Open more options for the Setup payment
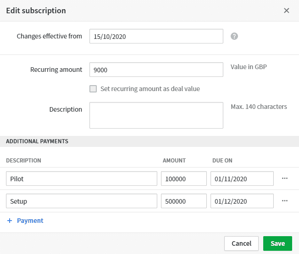The image size is (299, 254). (285, 201)
